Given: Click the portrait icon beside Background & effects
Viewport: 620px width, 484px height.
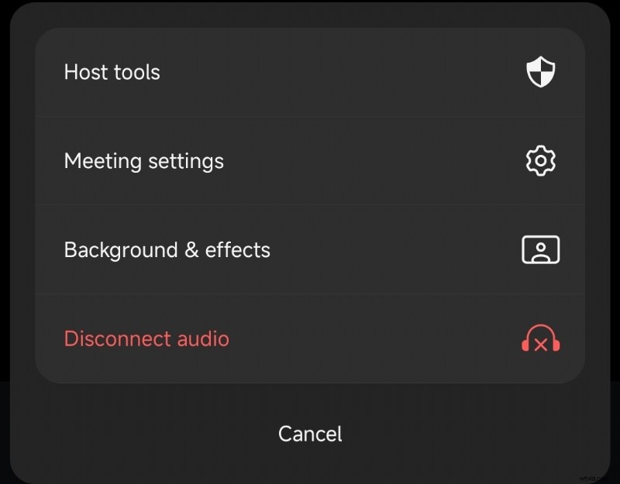Looking at the screenshot, I should pos(540,249).
